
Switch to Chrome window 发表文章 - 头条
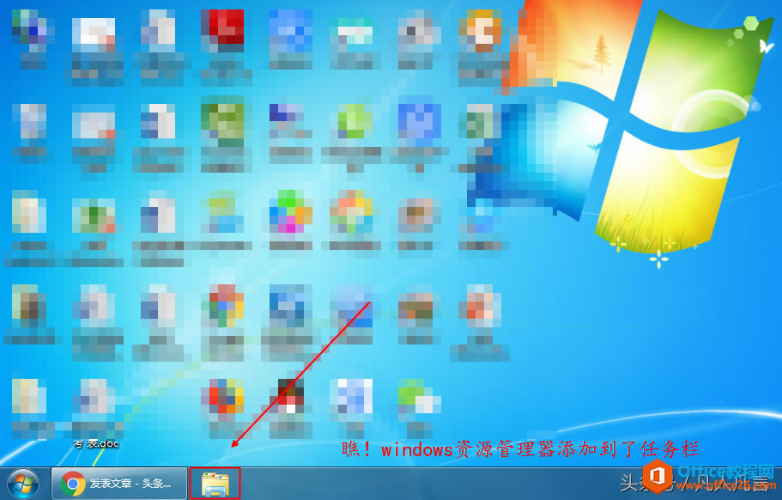tap(119, 484)
